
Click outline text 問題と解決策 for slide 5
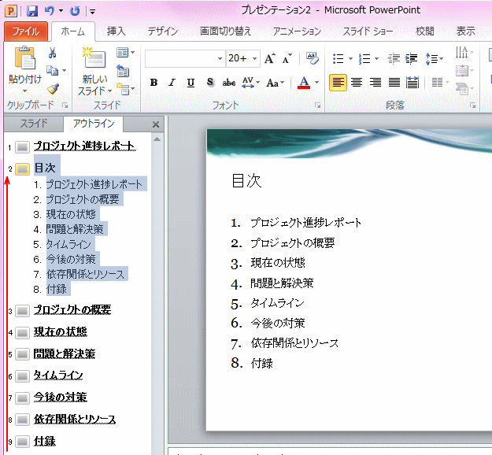[x=65, y=354]
